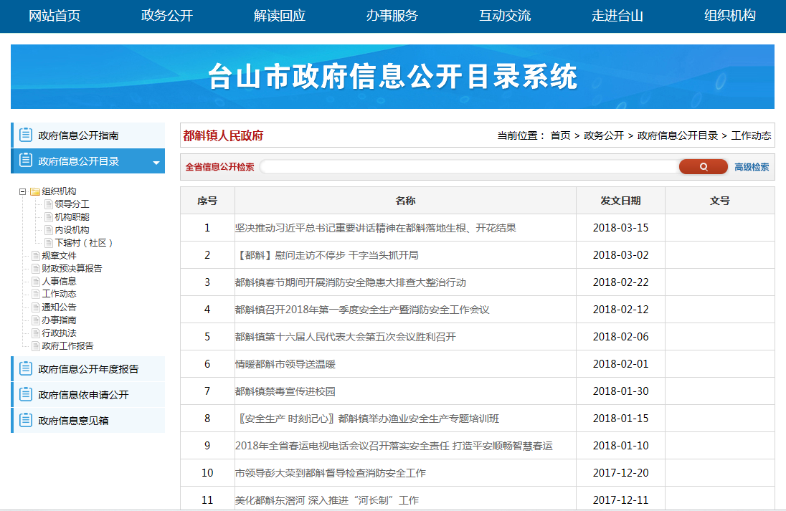Open article 都斛镇禁毒宣传进校园

pyautogui.click(x=285, y=391)
